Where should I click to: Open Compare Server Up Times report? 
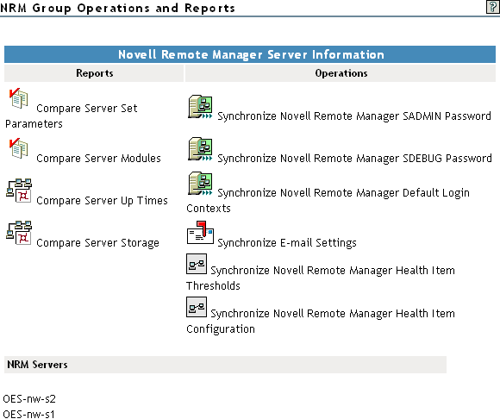pyautogui.click(x=102, y=201)
